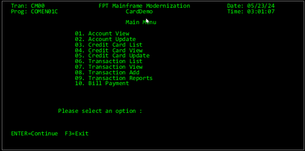
Task: Click the Prog: COMEN01C program name
Action: 34,12
